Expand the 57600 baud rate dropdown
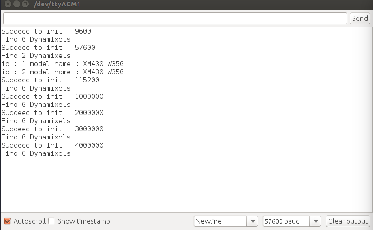Viewport: 373px width, 230px height. 292,221
